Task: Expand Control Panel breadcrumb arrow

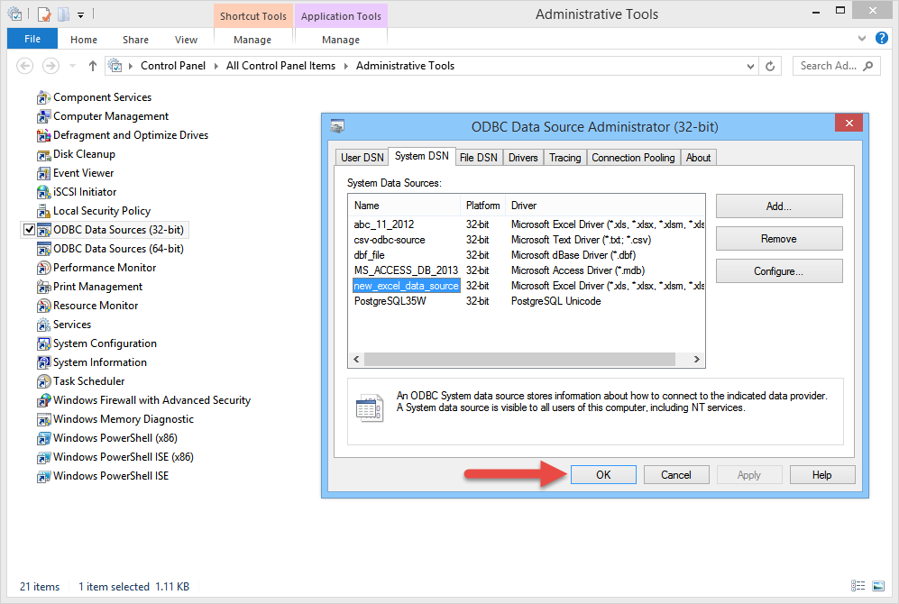Action: 216,66
